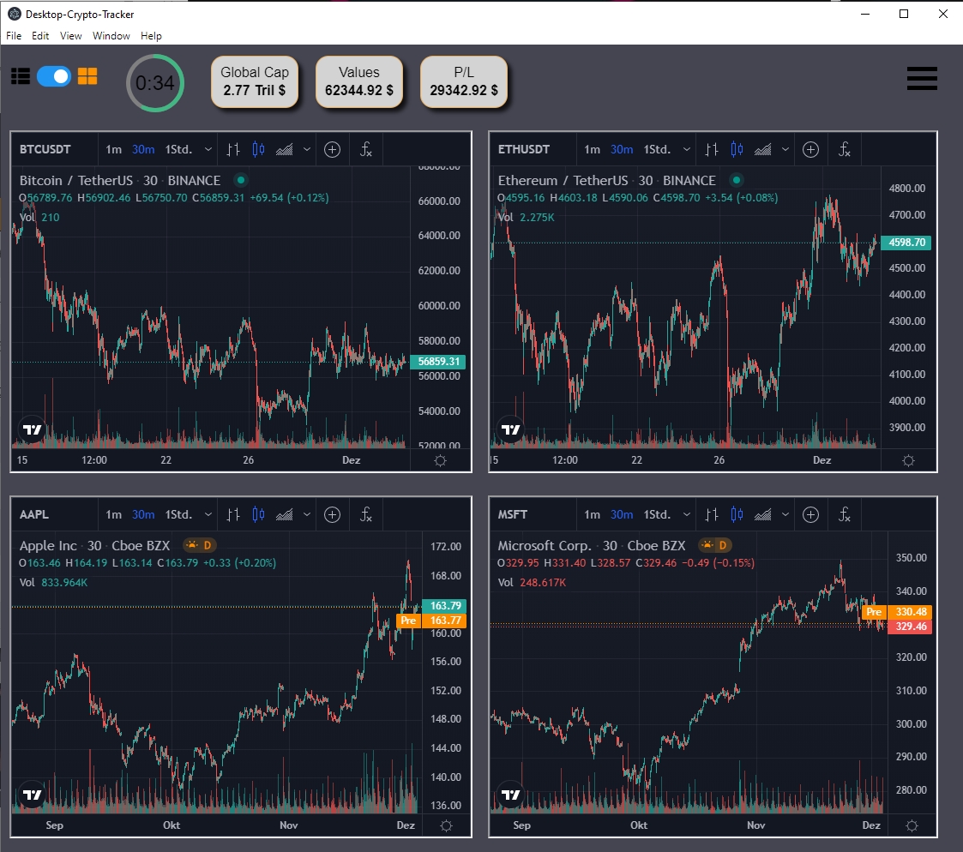Expand interval dropdown on MSFT chart
Viewport: 963px width, 852px height.
coord(687,514)
